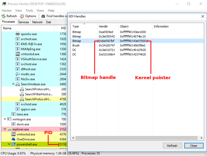Image resolution: width=207 pixels, height=156 pixels.
Task: Click the GDI list scroll left arrow
Action: tap(73, 138)
